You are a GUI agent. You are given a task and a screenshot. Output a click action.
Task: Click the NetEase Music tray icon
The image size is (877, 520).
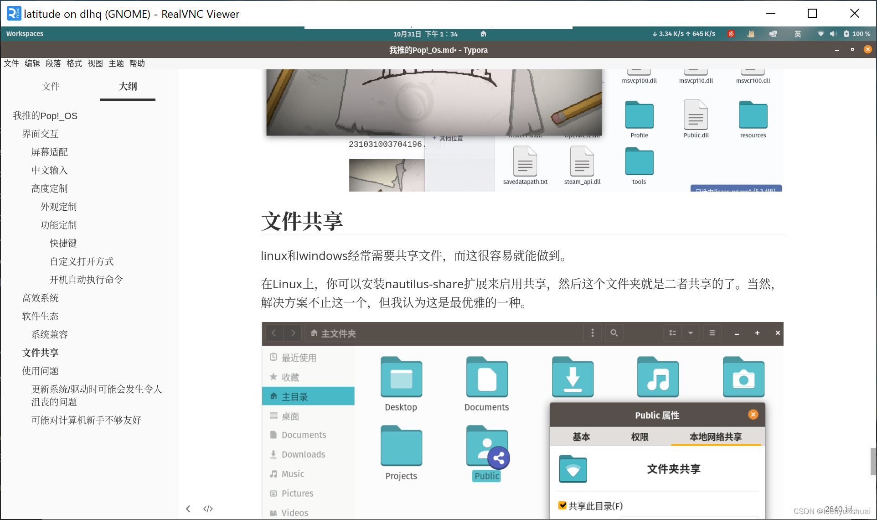coord(731,34)
